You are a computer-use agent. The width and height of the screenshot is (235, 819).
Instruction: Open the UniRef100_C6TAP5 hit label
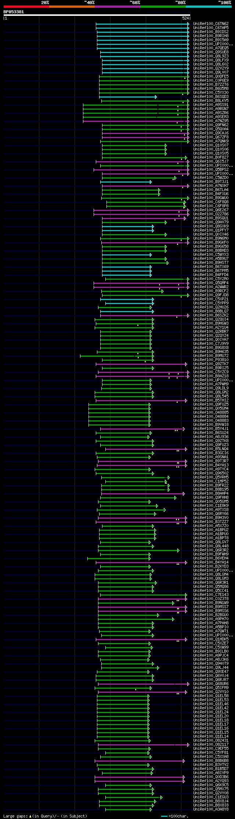pyautogui.click(x=211, y=28)
